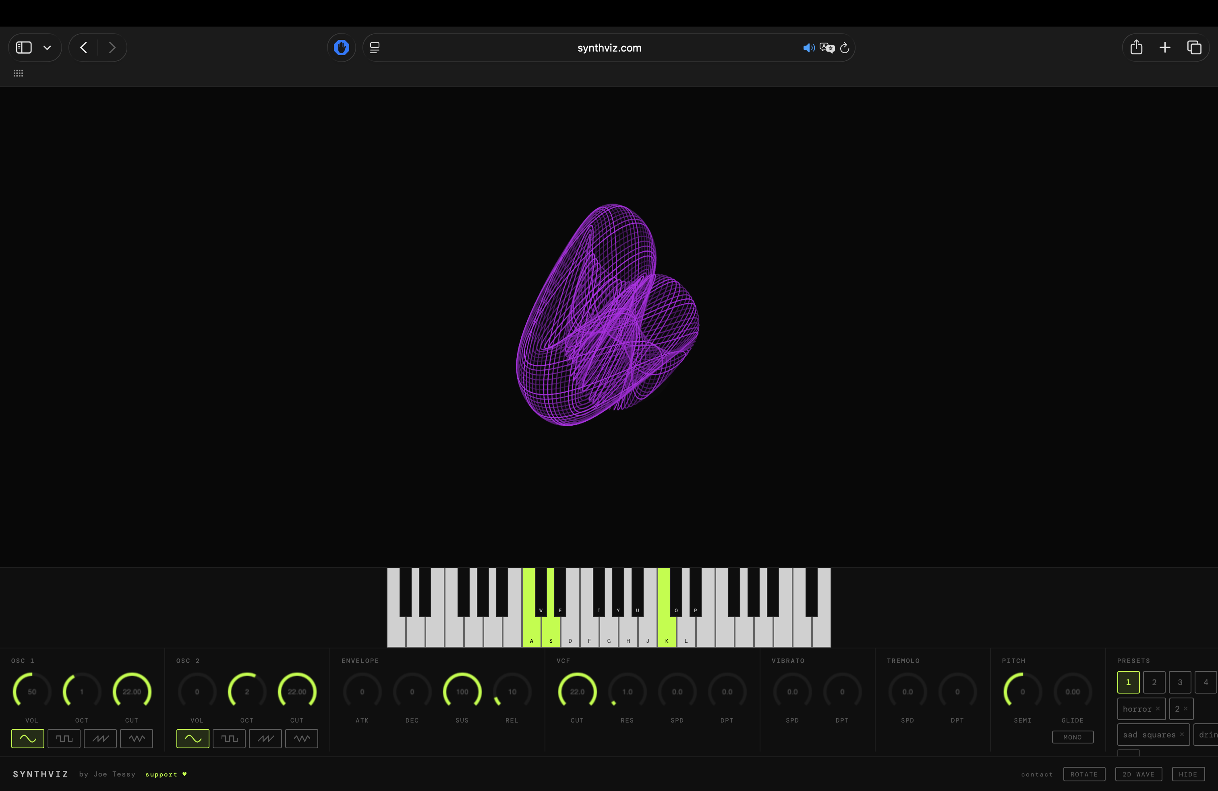Screen dimensions: 1218x791
Task: Select square waveform for OSC 2
Action: [x=229, y=738]
